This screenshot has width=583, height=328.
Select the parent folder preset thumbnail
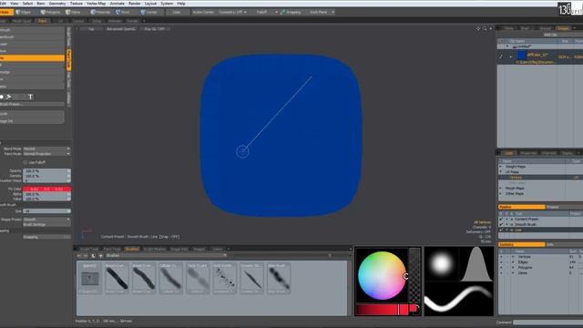90,278
